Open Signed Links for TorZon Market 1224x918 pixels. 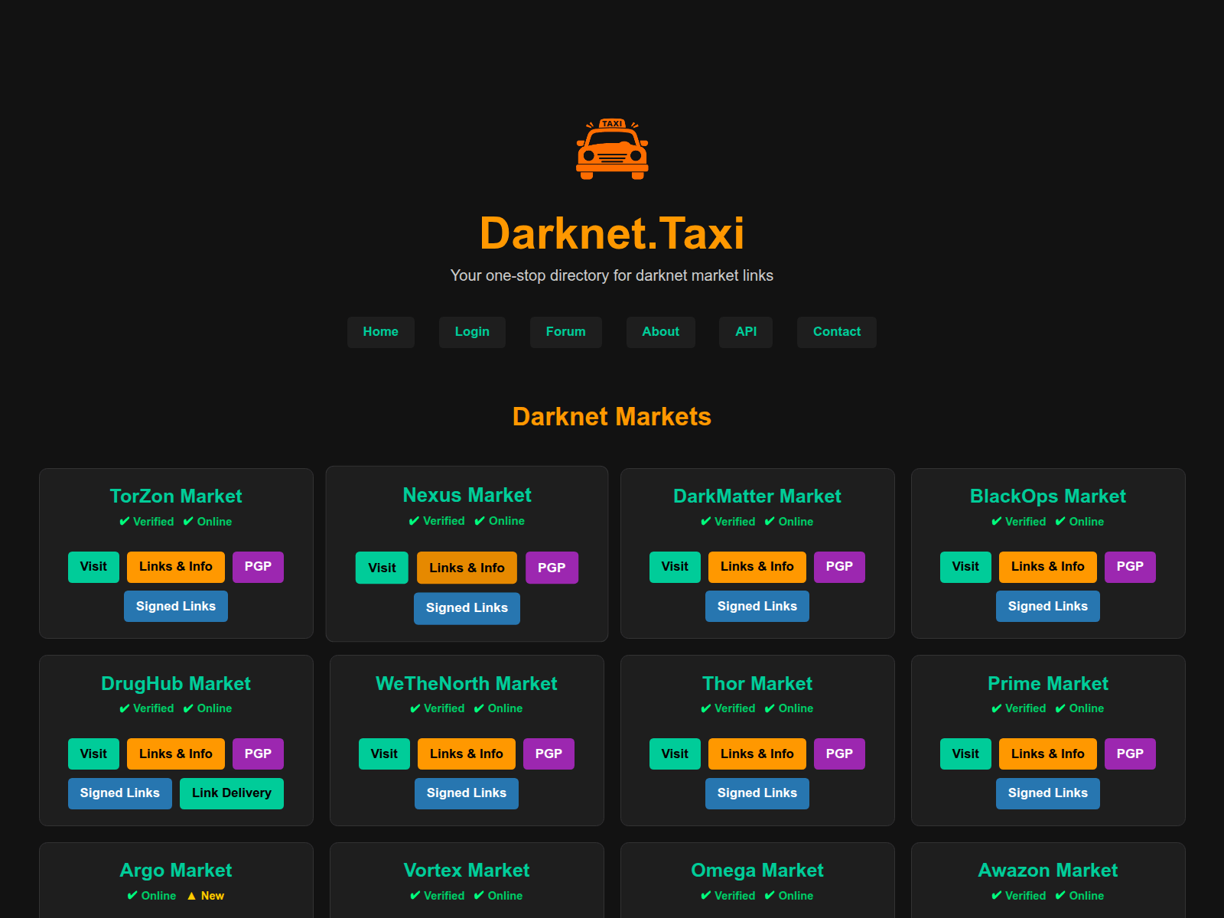tap(176, 607)
